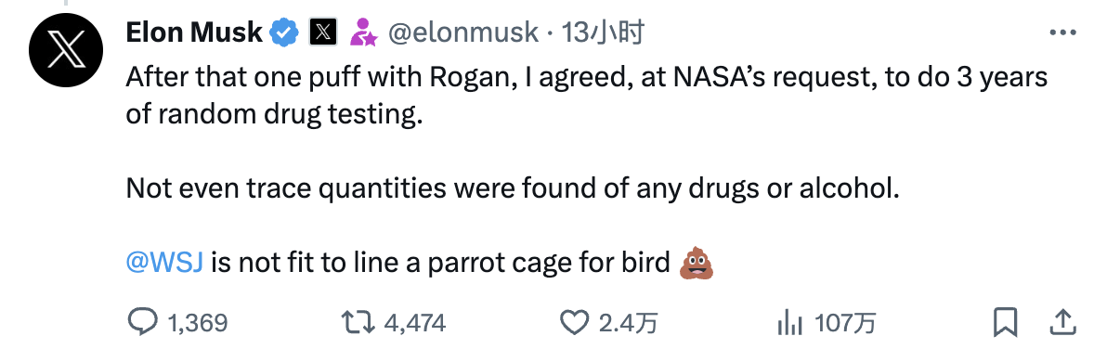Click the purple person-with-star subscriber icon
Image resolution: width=1107 pixels, height=362 pixels.
pyautogui.click(x=364, y=32)
